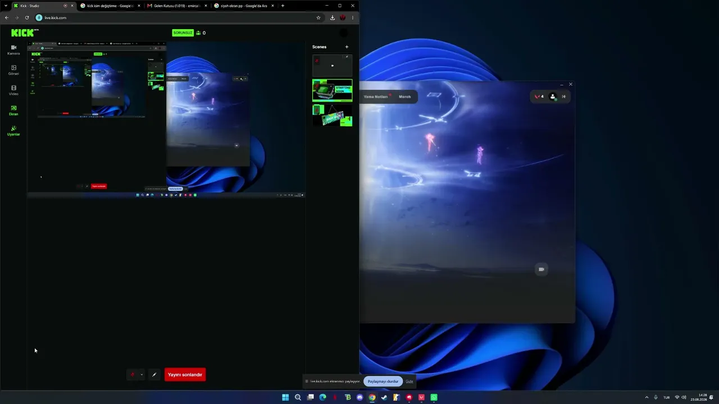The image size is (719, 404).
Task: Open Google Chrome from the taskbar
Action: pos(372,397)
